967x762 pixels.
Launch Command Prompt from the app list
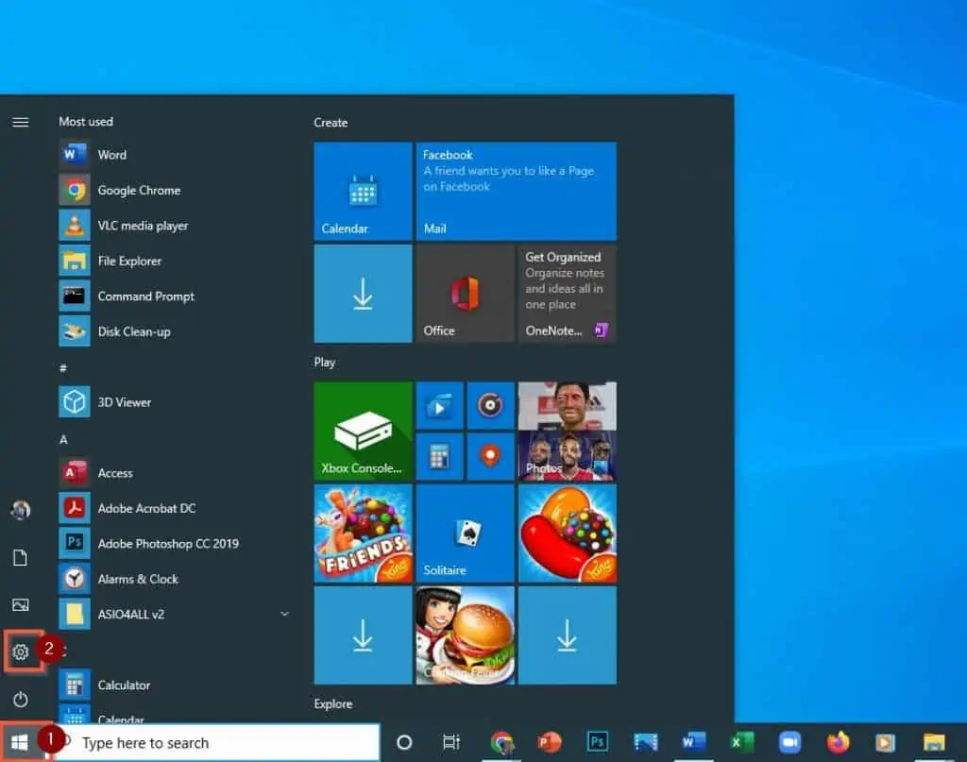point(175,296)
